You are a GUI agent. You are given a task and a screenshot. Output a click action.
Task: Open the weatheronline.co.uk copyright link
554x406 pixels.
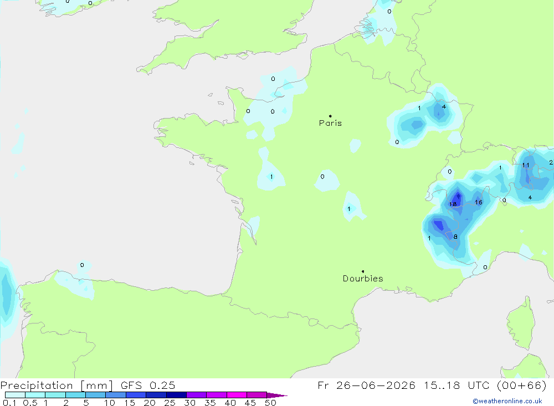[x=507, y=401]
